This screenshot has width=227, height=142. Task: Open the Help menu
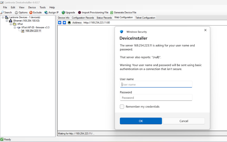pos(52,7)
